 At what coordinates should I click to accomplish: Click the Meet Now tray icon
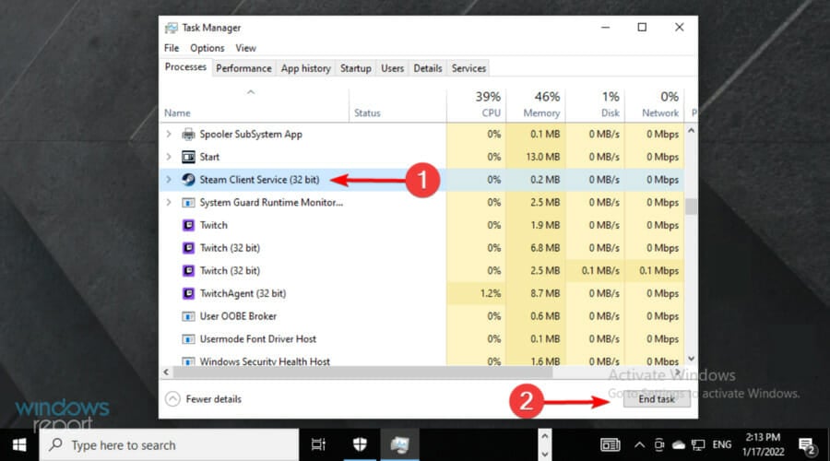coord(659,445)
